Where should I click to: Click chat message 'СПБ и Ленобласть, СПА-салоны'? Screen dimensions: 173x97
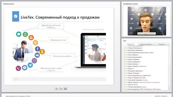pos(150,89)
